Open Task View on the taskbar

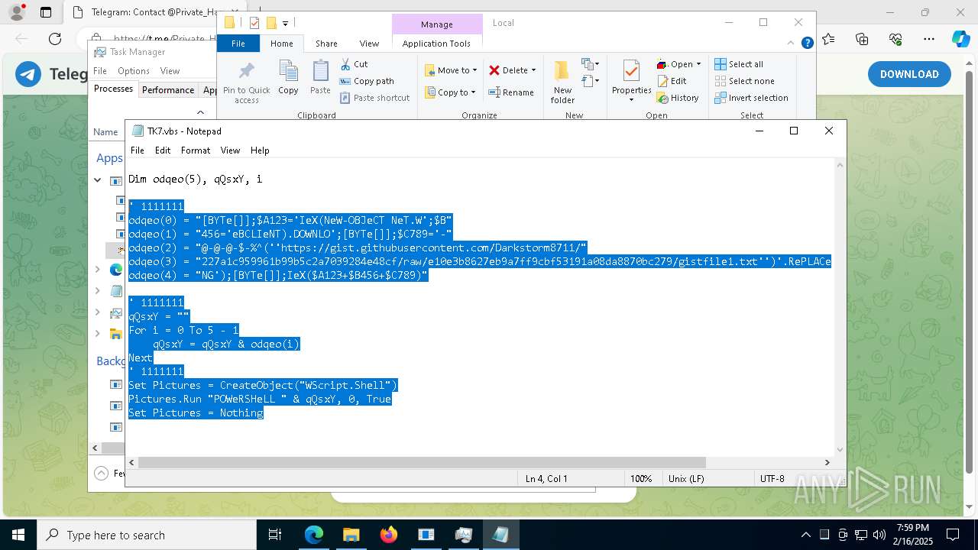[275, 535]
